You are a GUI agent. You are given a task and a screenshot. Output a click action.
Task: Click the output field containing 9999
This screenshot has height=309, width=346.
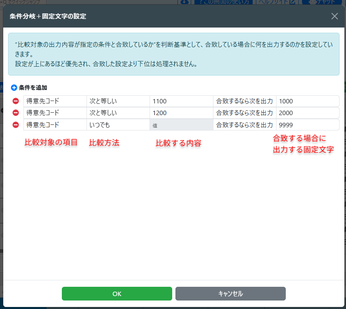[307, 125]
